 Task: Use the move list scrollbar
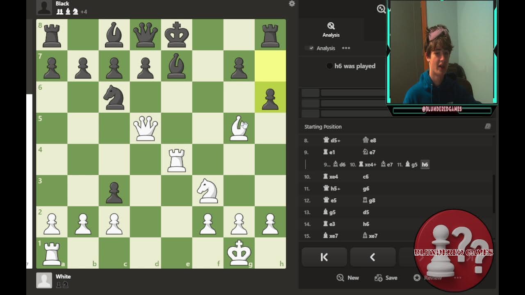pyautogui.click(x=494, y=193)
